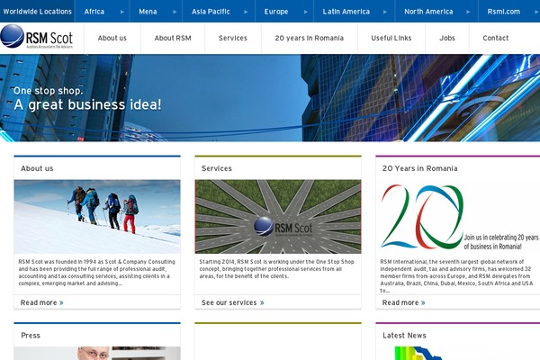Open the Press card photo thumbnail
Screen dimensions: 540x360
pos(97,354)
